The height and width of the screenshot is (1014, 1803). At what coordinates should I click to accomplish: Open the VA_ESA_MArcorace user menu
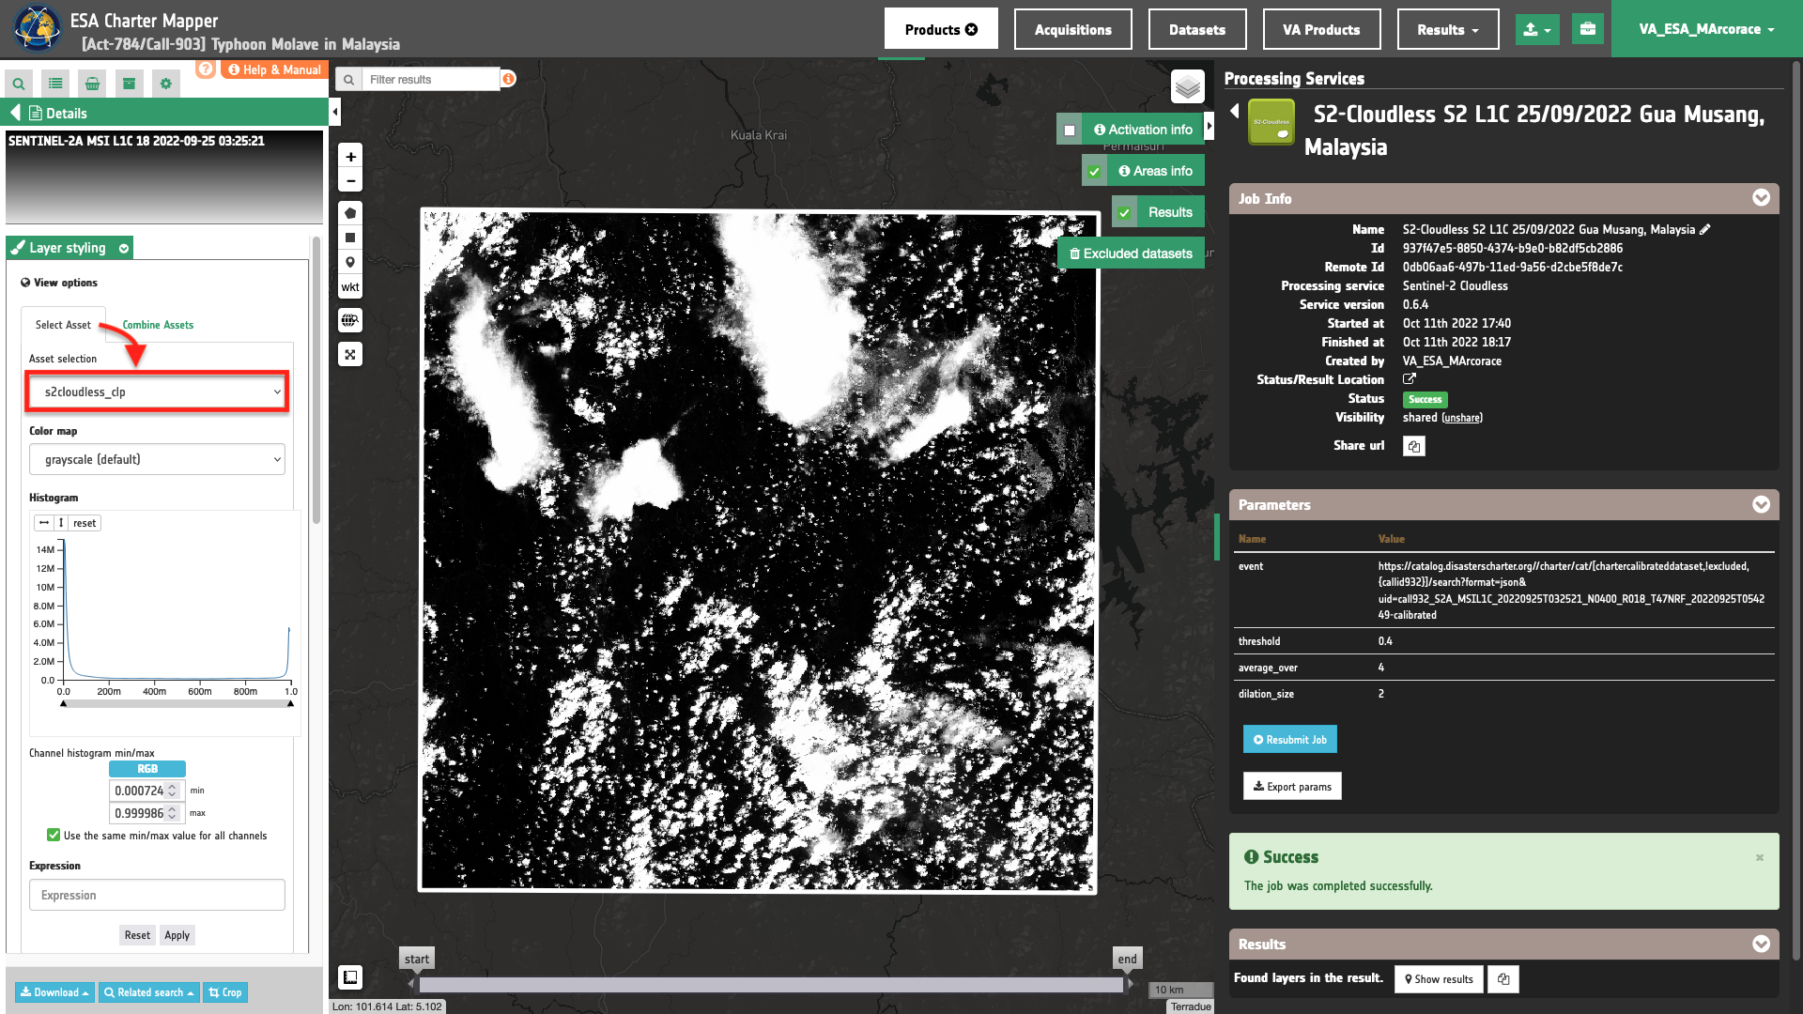point(1706,29)
